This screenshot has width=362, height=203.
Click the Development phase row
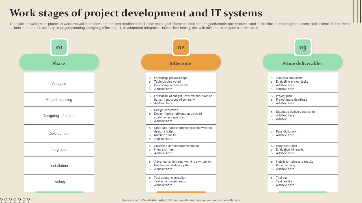[x=59, y=133]
